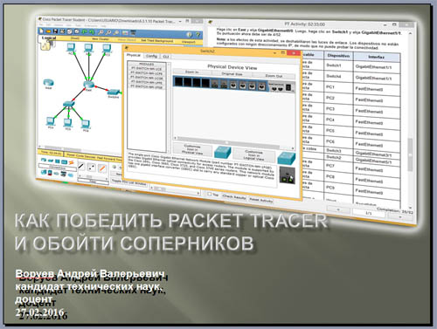
Task: Click the Save floppy disk icon
Action: 55,31
